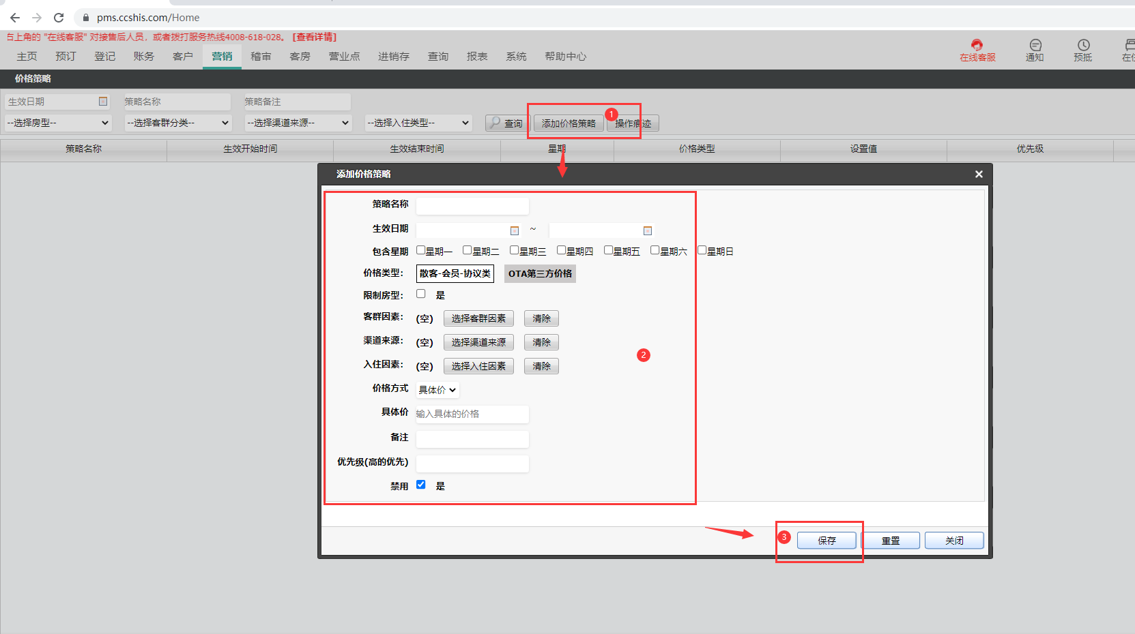1135x634 pixels.
Task: Save the price strategy with 保存
Action: click(x=827, y=541)
